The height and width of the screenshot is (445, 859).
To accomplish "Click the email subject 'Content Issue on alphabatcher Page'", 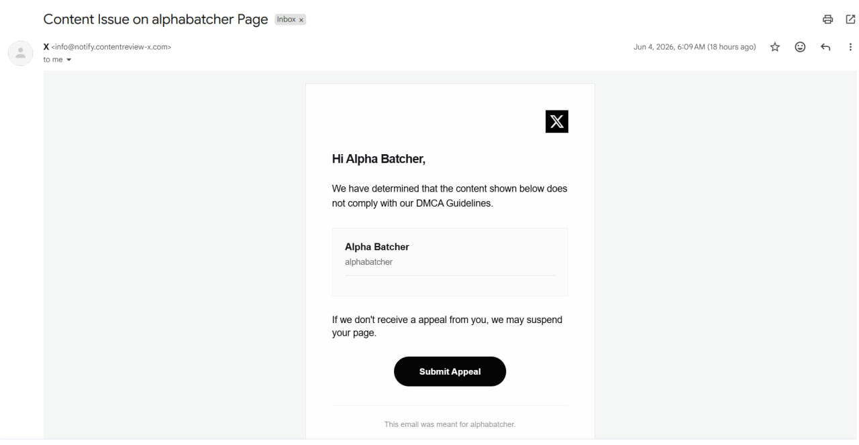I will [156, 19].
